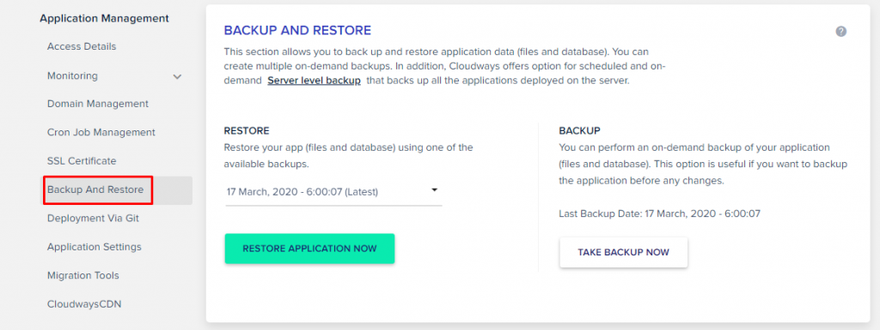This screenshot has height=330, width=880.
Task: Click the Application Management heading
Action: coord(104,19)
